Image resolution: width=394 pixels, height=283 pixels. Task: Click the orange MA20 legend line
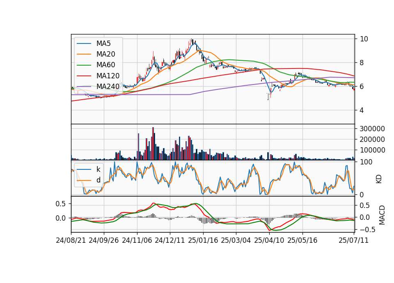[84, 54]
